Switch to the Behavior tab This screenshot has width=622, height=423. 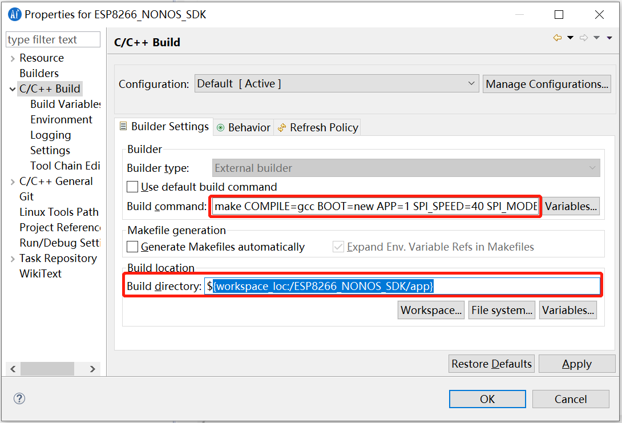coord(244,127)
